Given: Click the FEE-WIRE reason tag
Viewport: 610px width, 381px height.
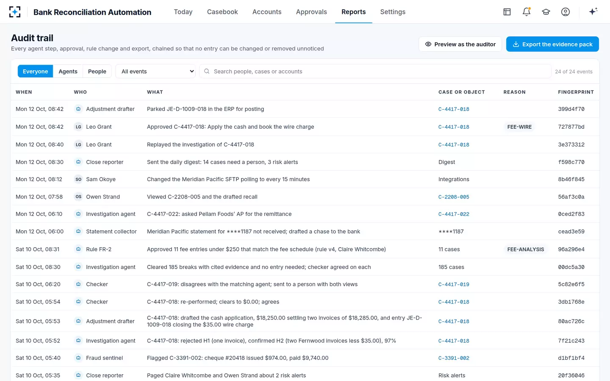Looking at the screenshot, I should click(x=519, y=127).
